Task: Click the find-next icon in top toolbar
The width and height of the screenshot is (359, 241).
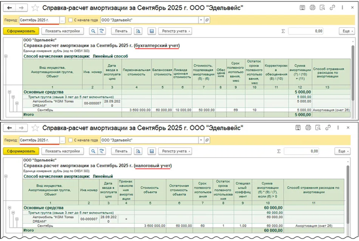Action: [x=101, y=31]
